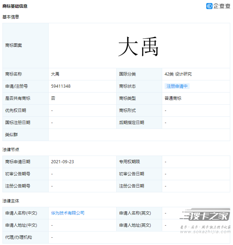Click the 商标状态 label
This screenshot has width=233, height=245.
[127, 86]
